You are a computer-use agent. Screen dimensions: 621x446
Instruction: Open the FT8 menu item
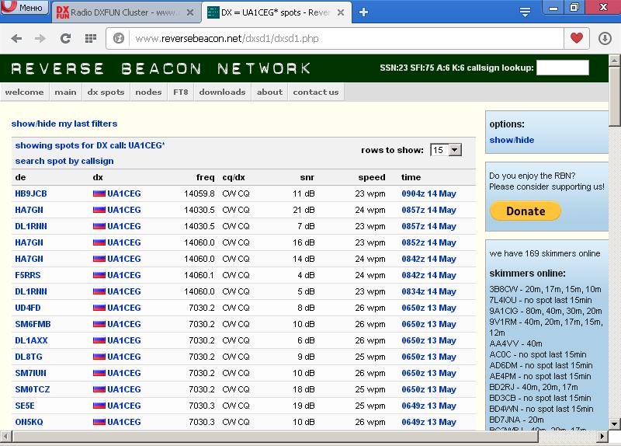click(181, 92)
